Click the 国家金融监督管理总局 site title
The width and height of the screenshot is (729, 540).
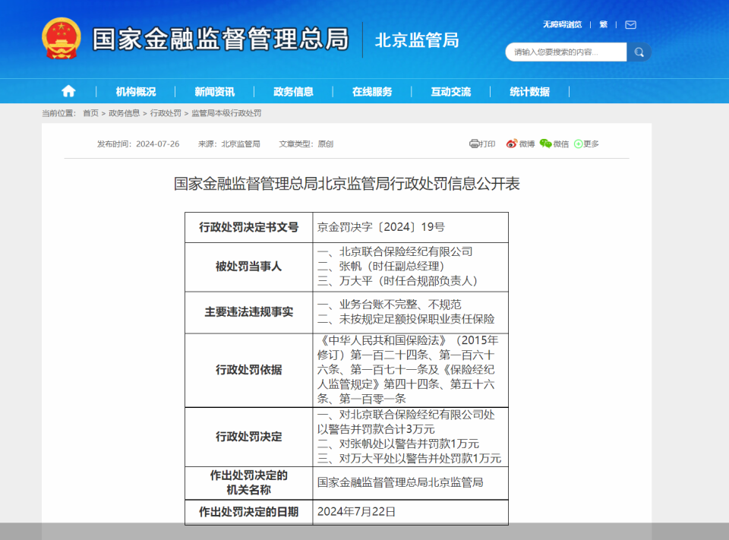tap(220, 39)
